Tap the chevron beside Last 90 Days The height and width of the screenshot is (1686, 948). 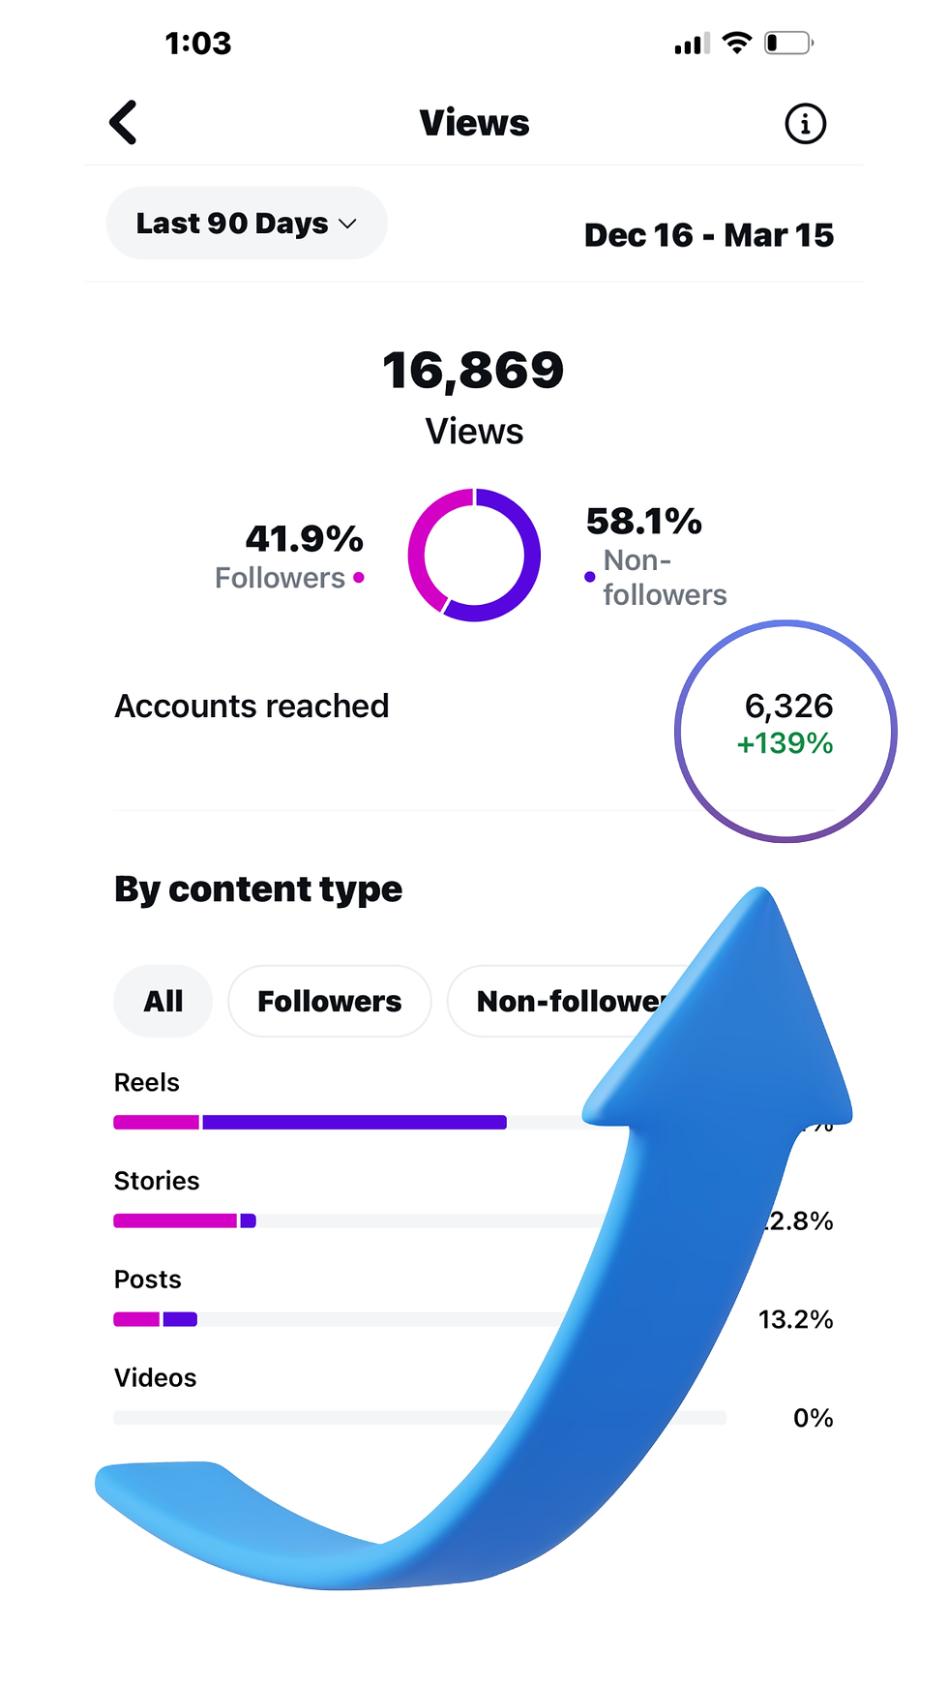point(347,224)
